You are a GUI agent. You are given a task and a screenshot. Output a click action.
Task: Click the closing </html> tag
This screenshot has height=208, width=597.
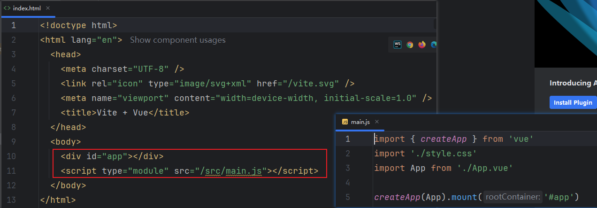(x=58, y=200)
